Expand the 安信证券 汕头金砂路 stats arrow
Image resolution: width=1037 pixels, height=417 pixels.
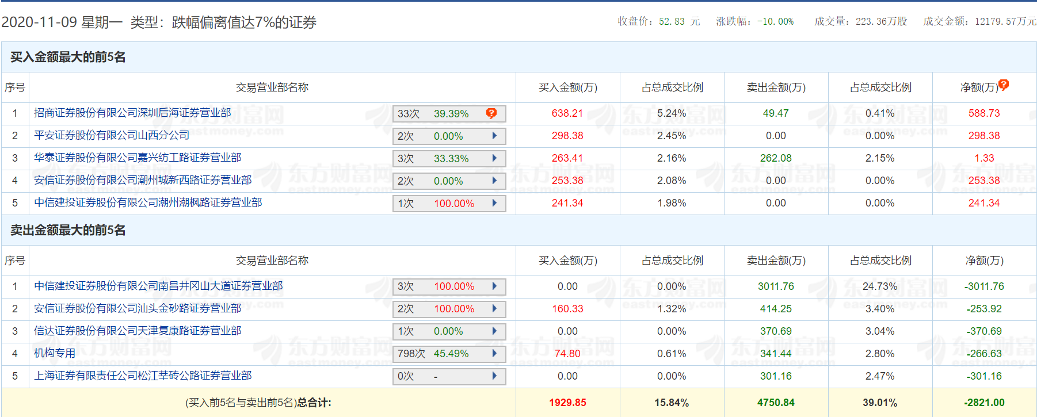point(494,309)
